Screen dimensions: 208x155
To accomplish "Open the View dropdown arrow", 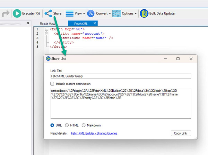I will click(x=84, y=13).
